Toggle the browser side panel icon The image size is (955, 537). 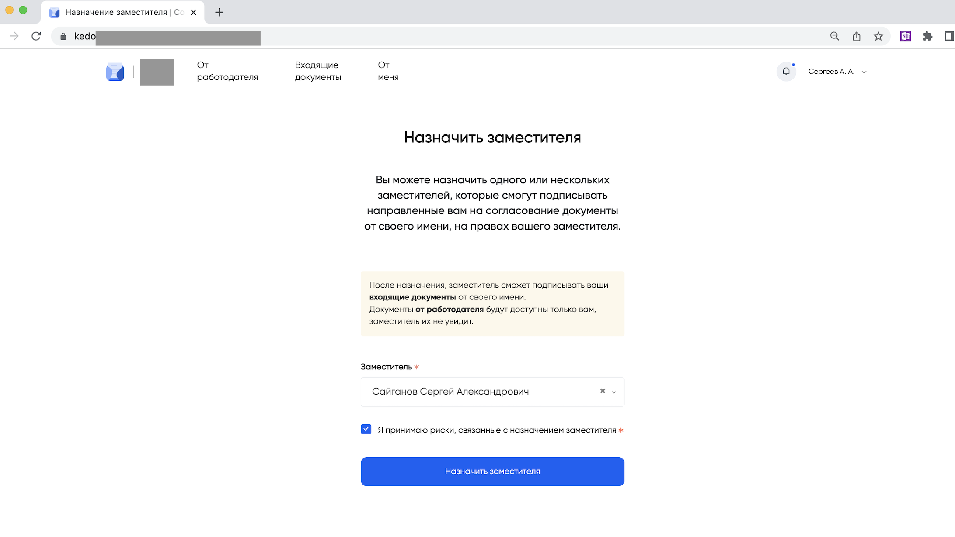tap(948, 36)
